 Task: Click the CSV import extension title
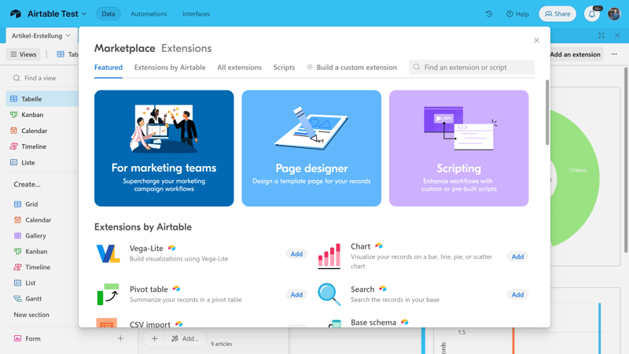[x=150, y=324]
